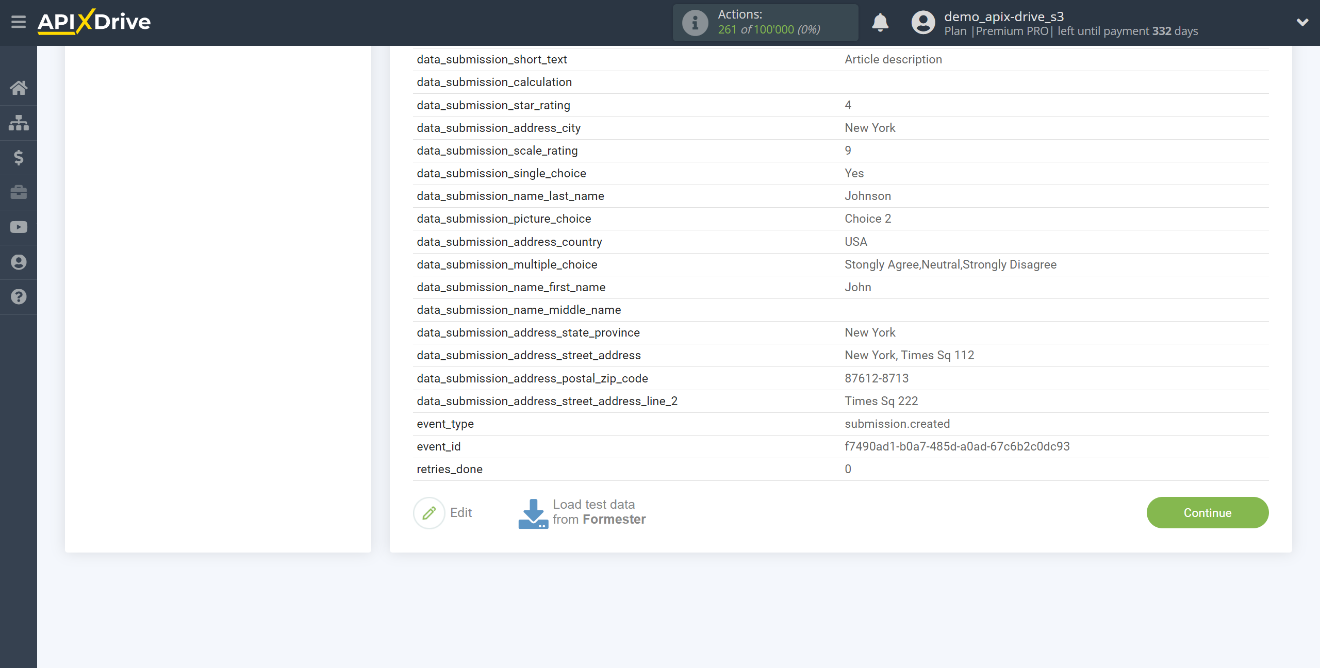Screen dimensions: 1320x668
Task: Open the connections sitemap icon
Action: 19,123
